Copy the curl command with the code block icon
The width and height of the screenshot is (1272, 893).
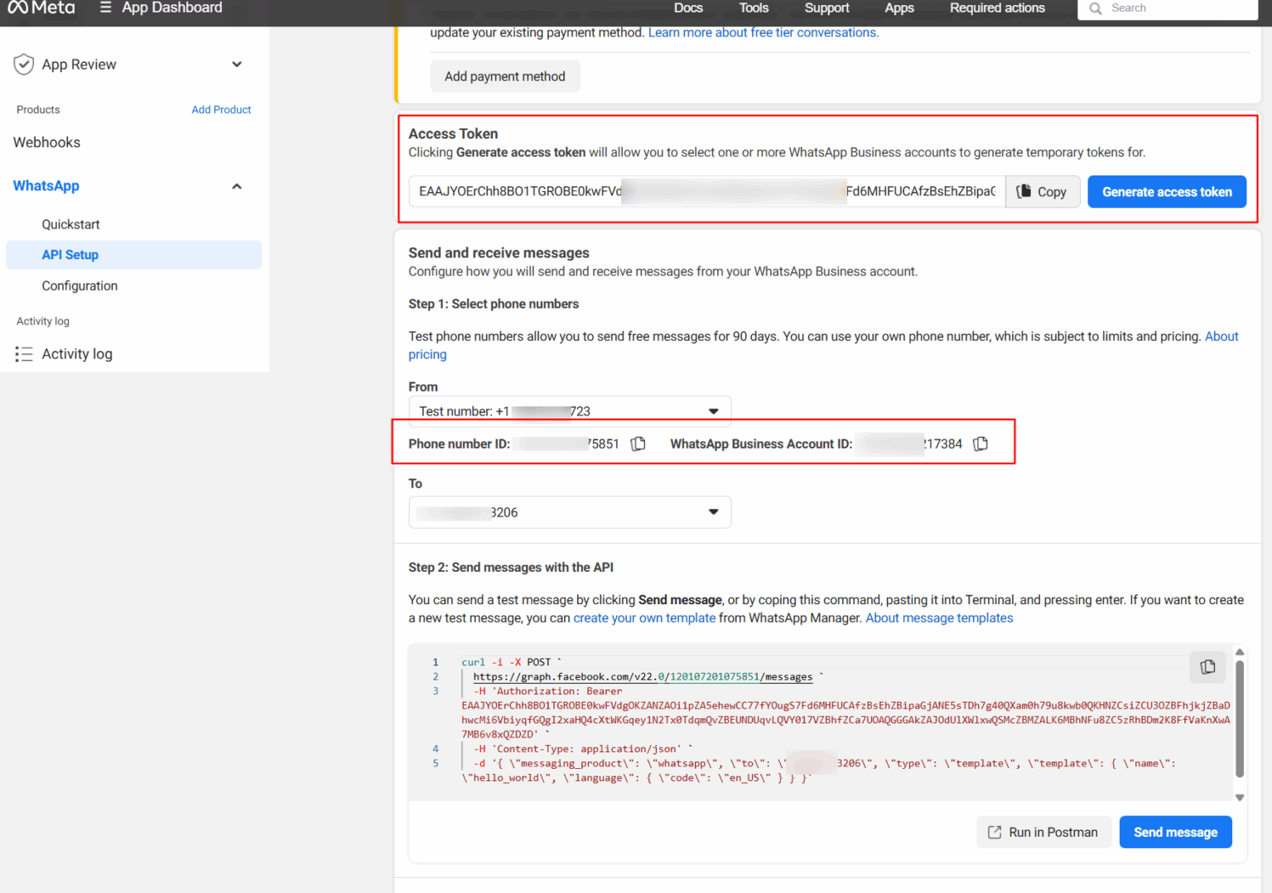point(1207,667)
